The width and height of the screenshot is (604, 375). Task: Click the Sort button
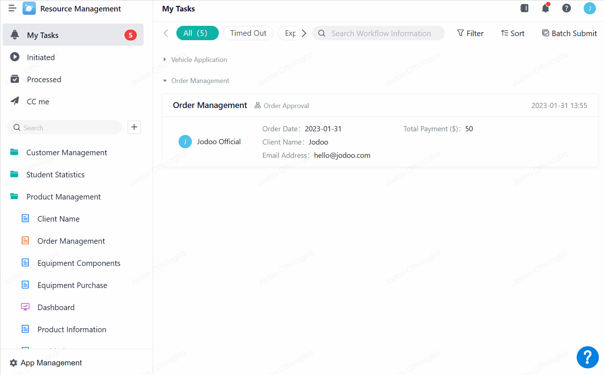coord(512,34)
